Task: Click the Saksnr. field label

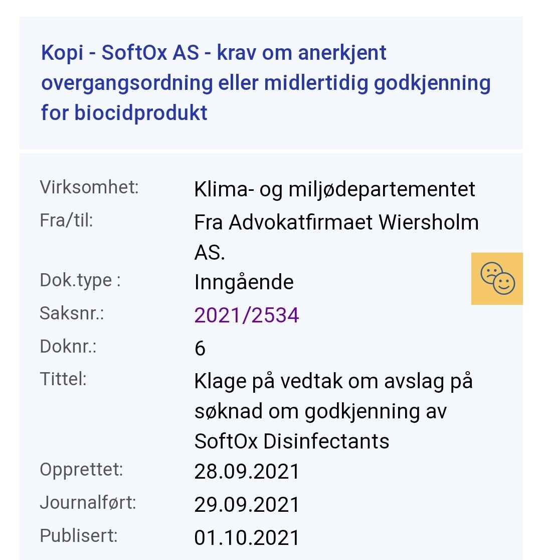Action: pyautogui.click(x=72, y=313)
